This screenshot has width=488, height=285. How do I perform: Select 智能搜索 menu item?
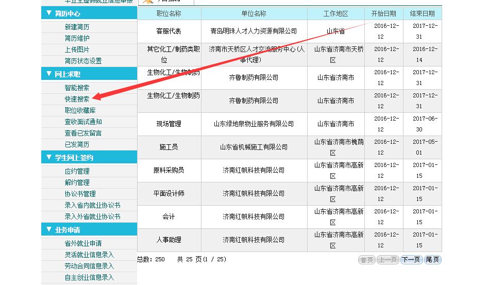(x=77, y=88)
